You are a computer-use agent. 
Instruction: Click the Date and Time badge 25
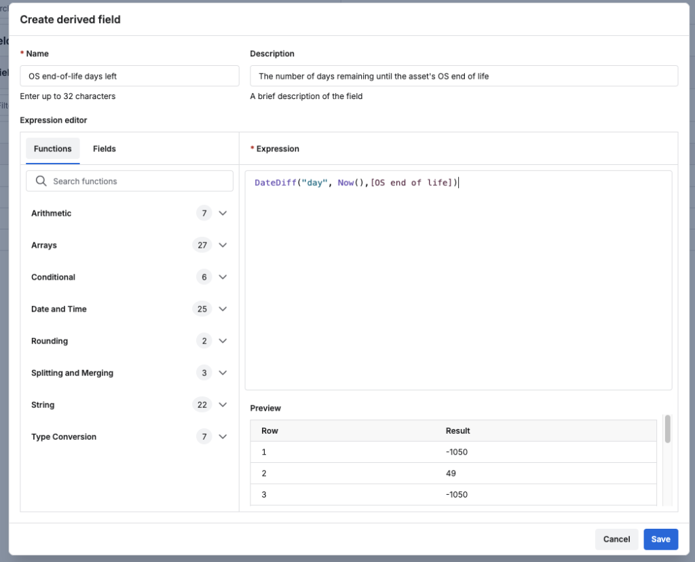click(x=202, y=309)
